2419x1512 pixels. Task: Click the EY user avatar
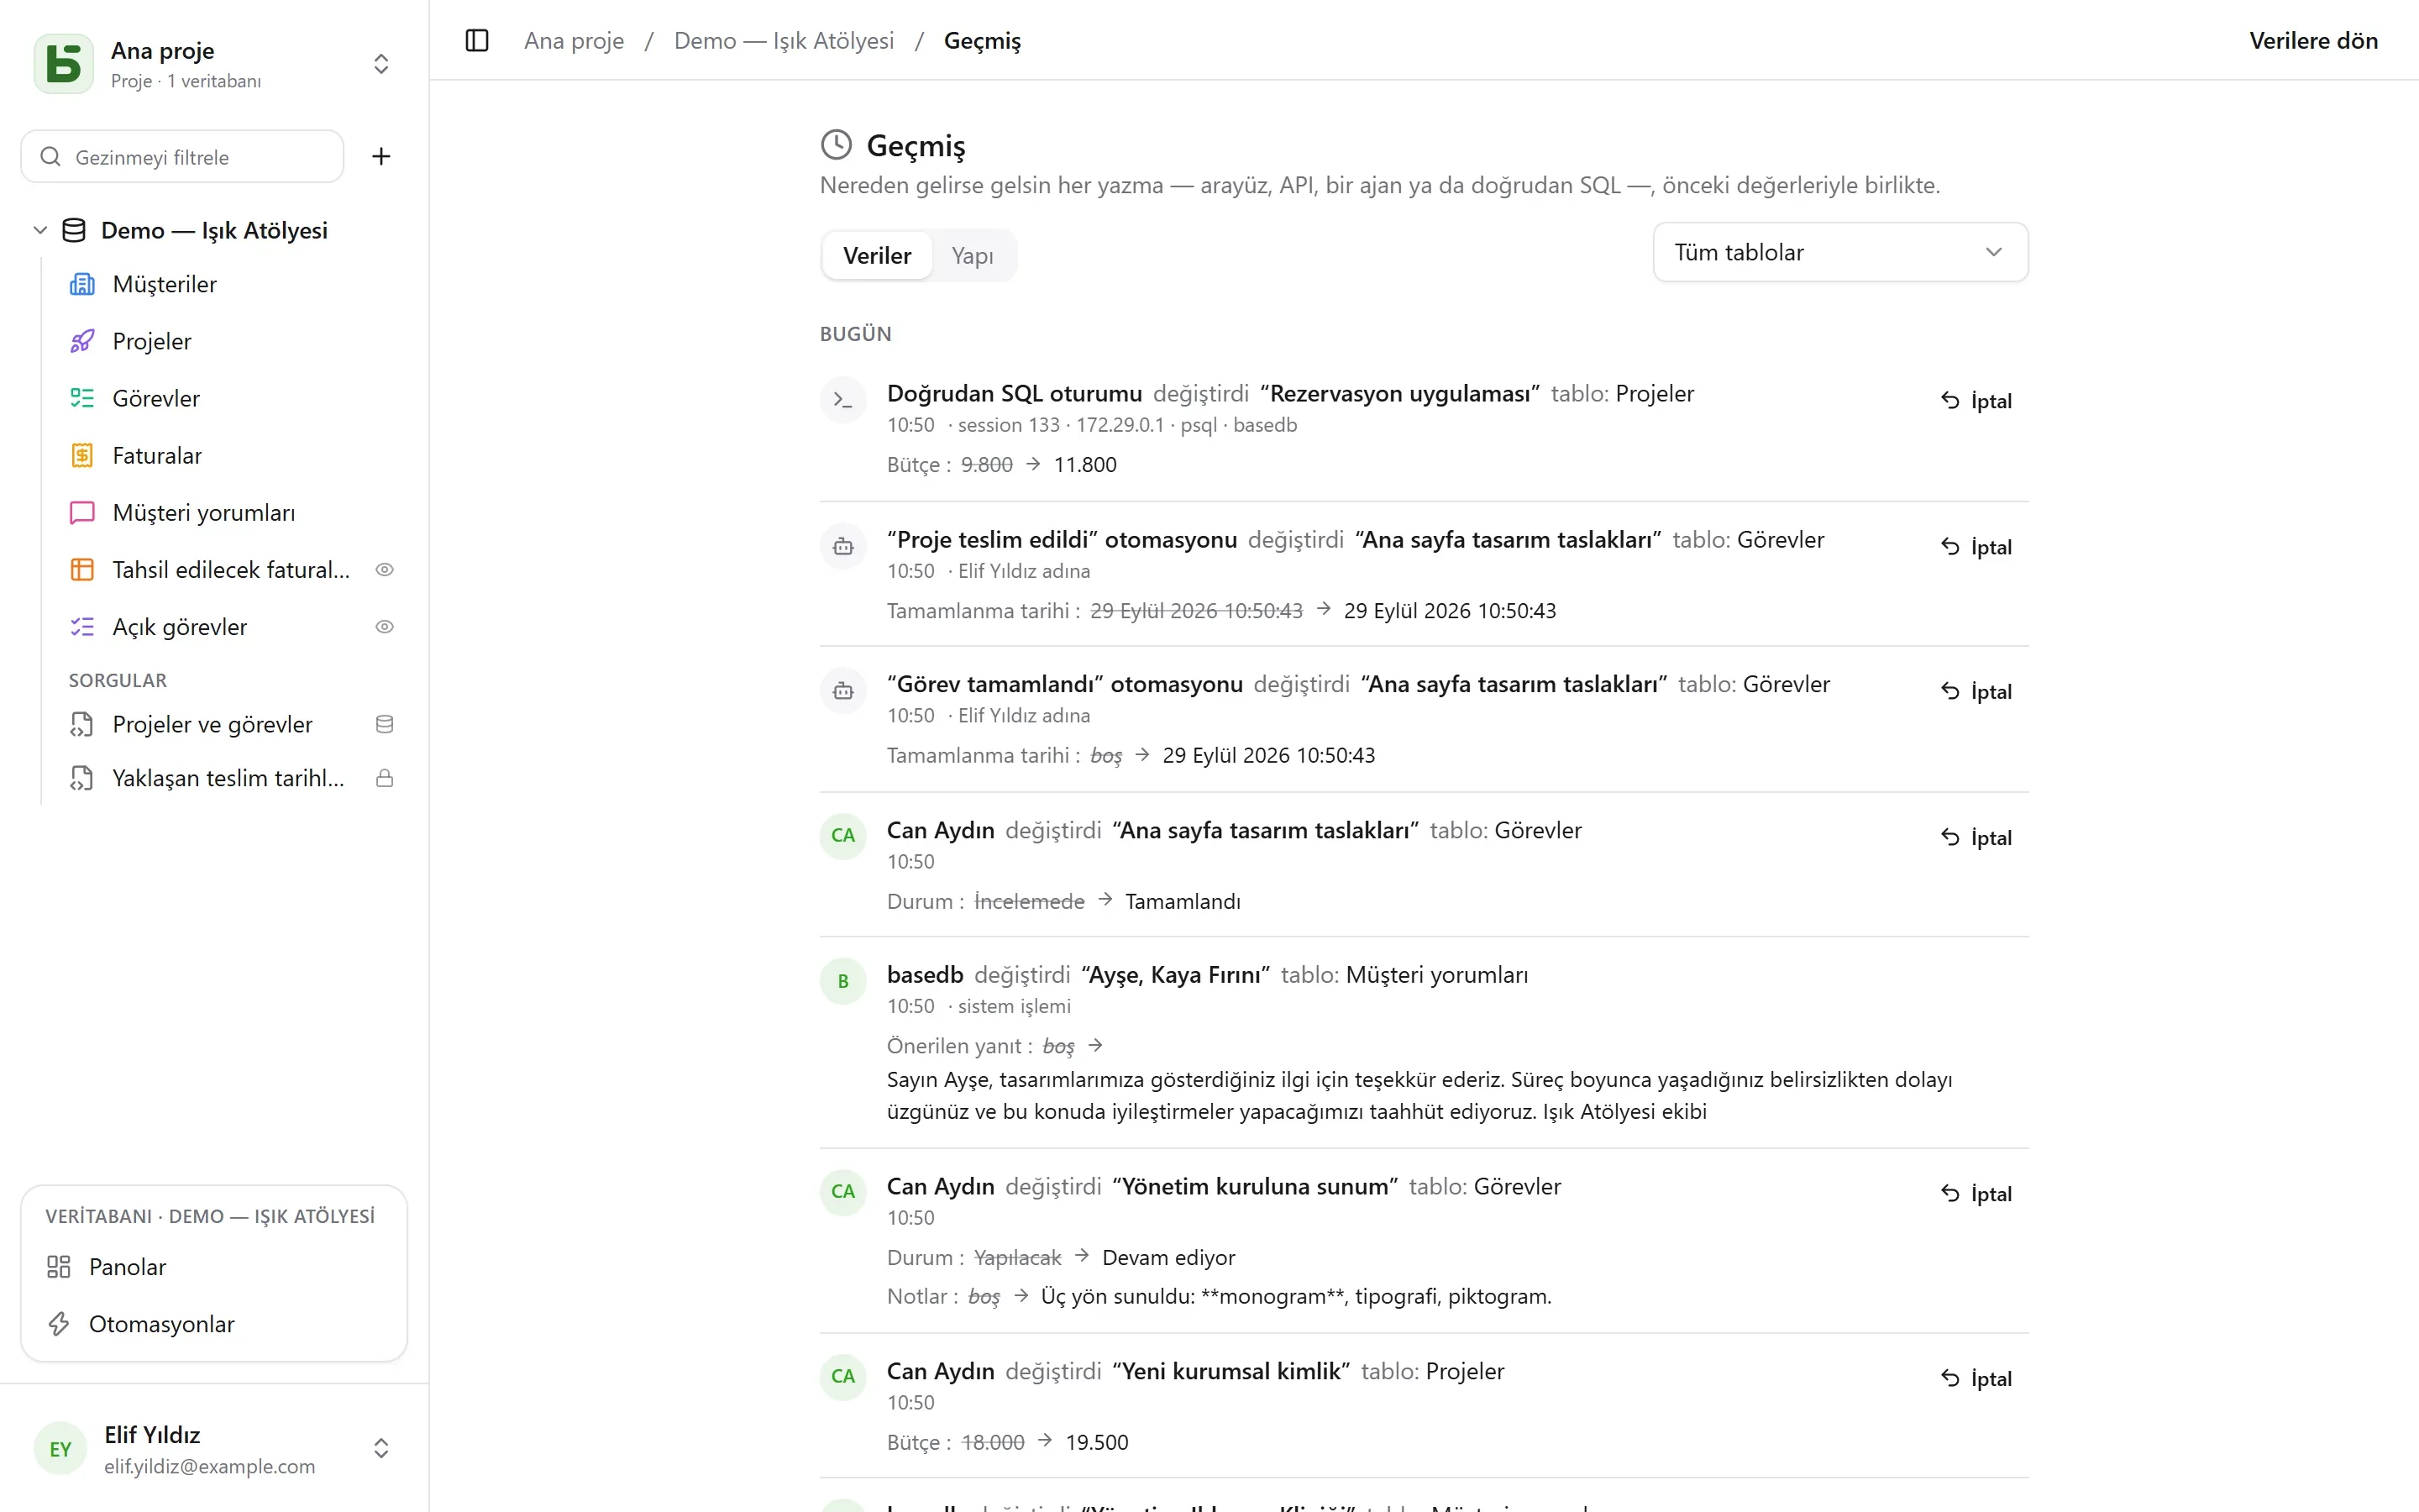click(x=60, y=1448)
